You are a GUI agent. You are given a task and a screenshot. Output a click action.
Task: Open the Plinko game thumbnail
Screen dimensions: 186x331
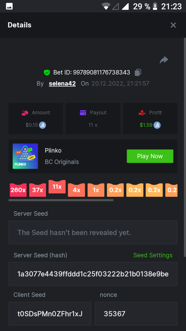click(x=25, y=156)
